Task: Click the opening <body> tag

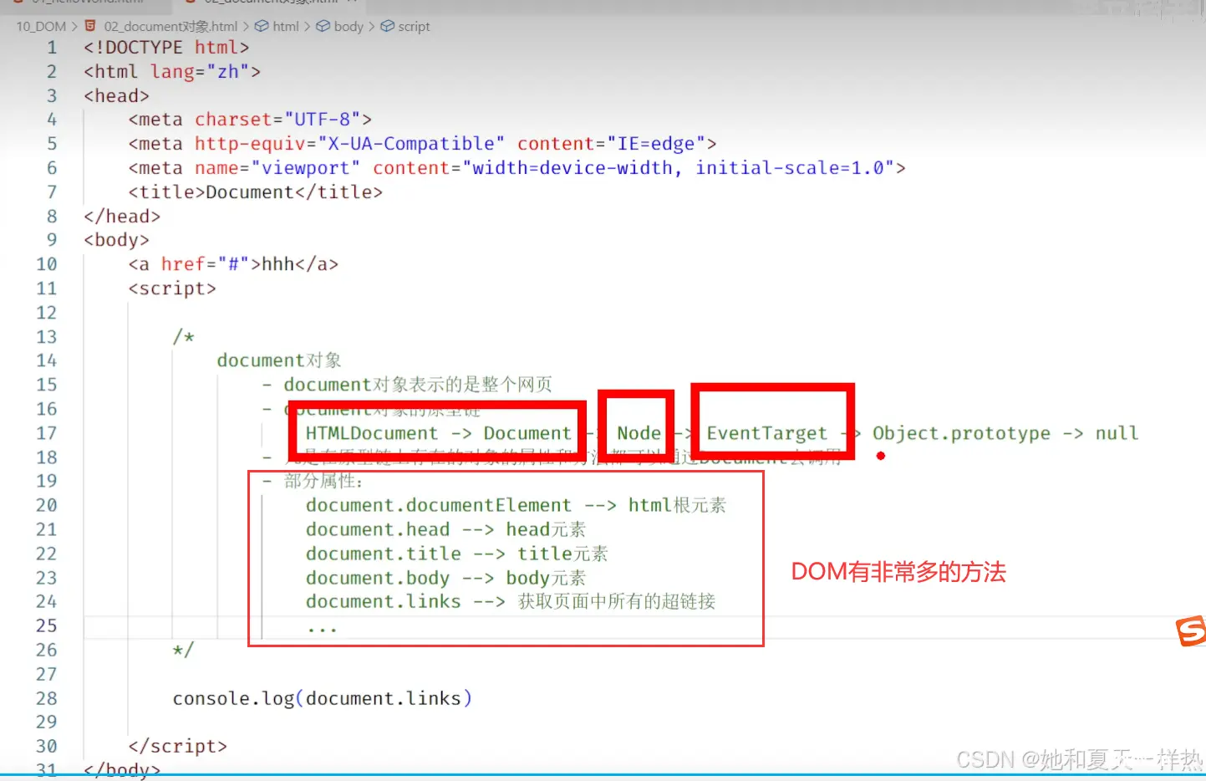Action: pos(116,240)
